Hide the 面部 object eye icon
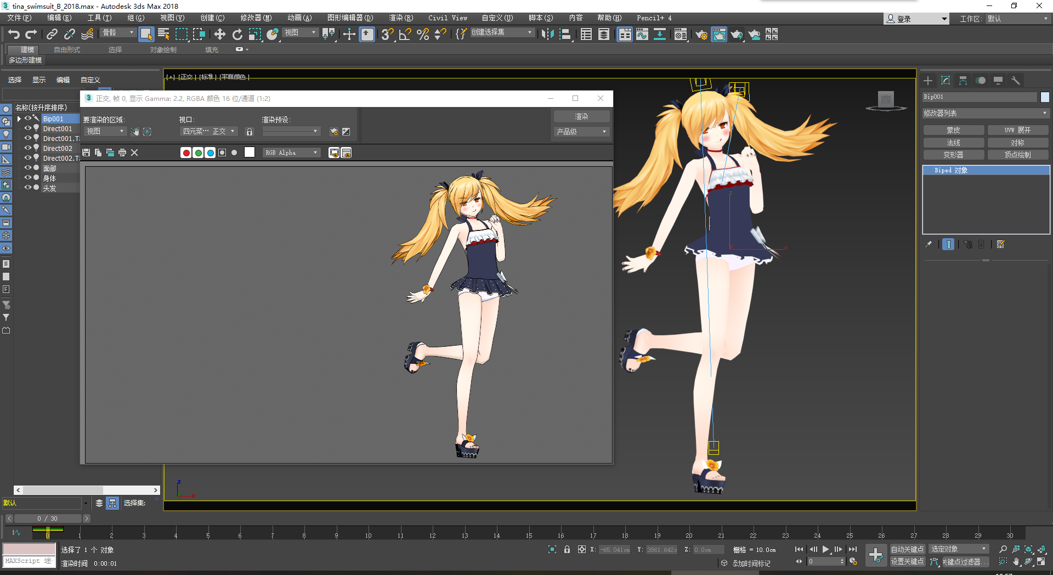The width and height of the screenshot is (1053, 575). tap(27, 168)
